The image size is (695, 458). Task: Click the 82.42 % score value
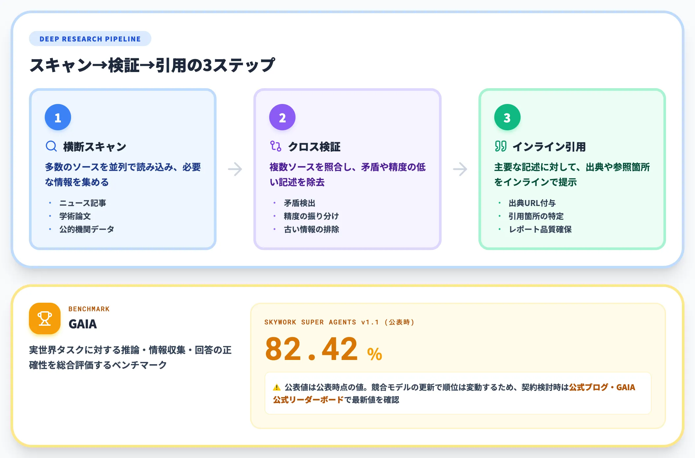[x=323, y=349]
